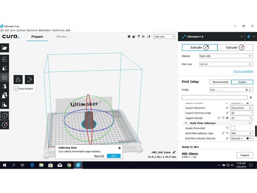
Task: Open the Settings menu
Action: coord(21,30)
